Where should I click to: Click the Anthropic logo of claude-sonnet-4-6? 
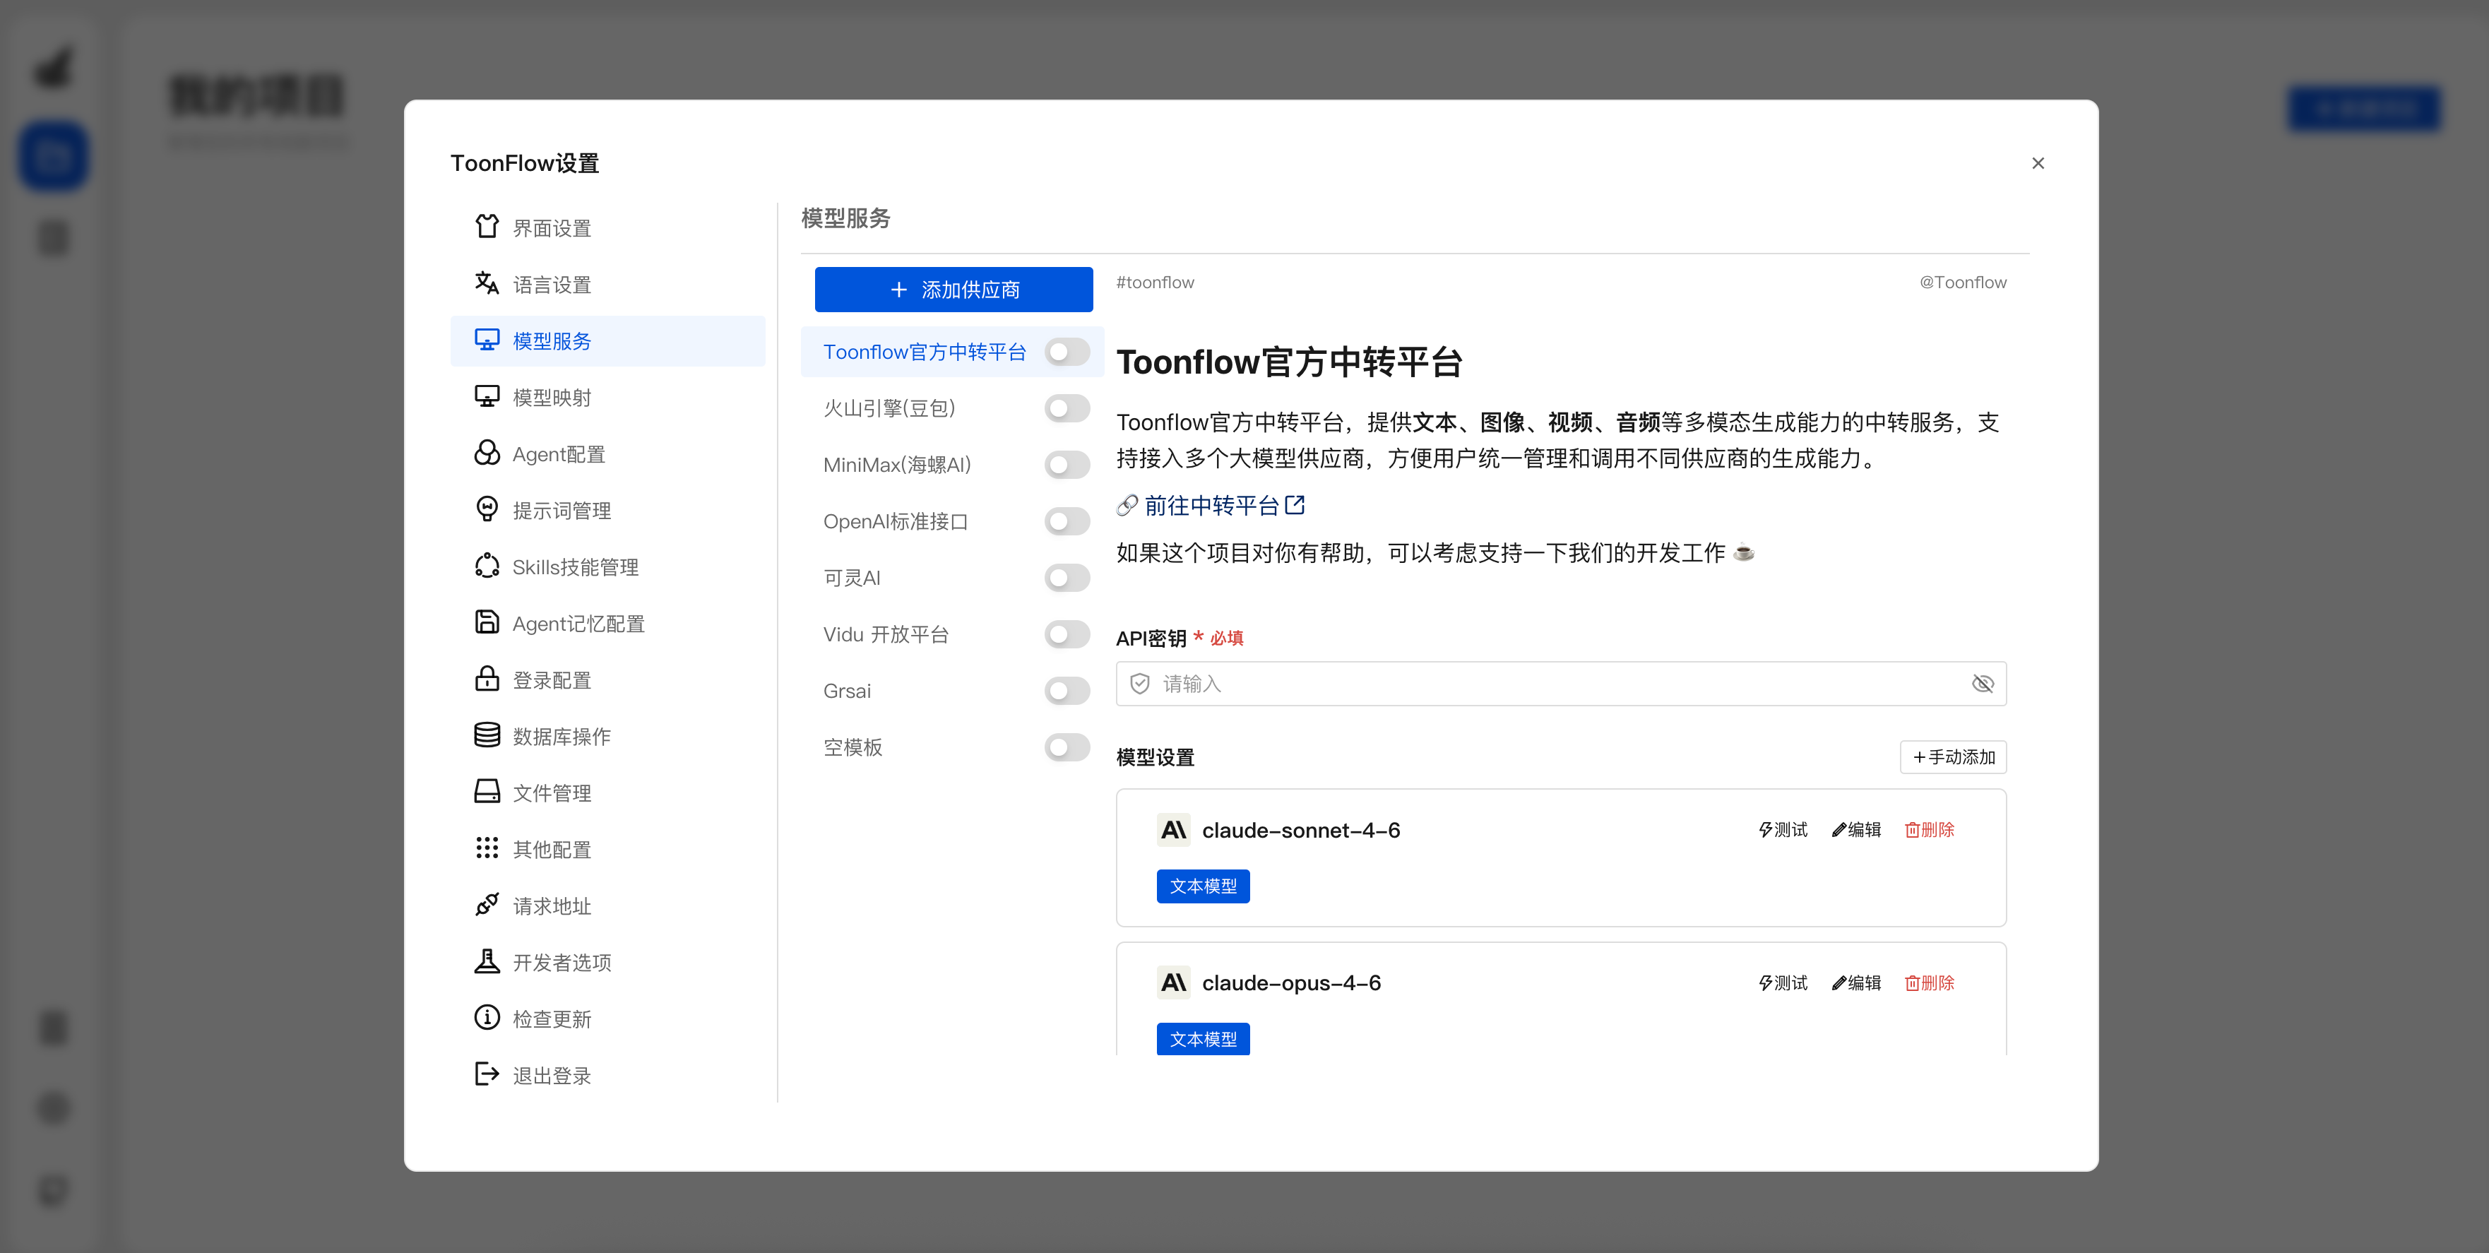coord(1174,830)
